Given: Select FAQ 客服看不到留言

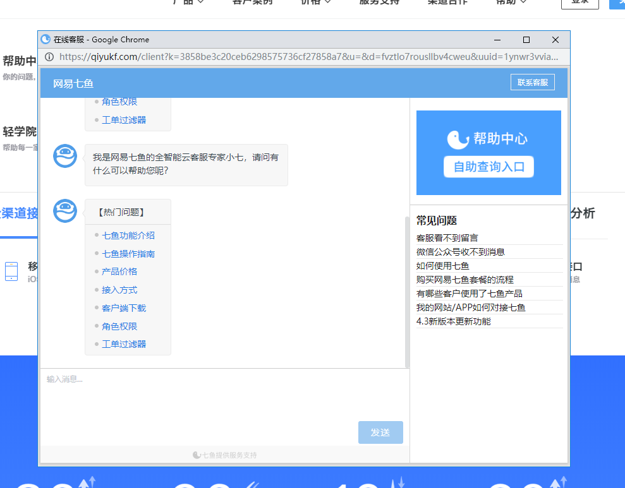Looking at the screenshot, I should pyautogui.click(x=447, y=238).
